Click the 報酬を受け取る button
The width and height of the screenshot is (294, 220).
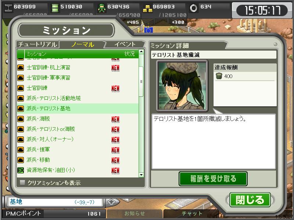(x=213, y=179)
